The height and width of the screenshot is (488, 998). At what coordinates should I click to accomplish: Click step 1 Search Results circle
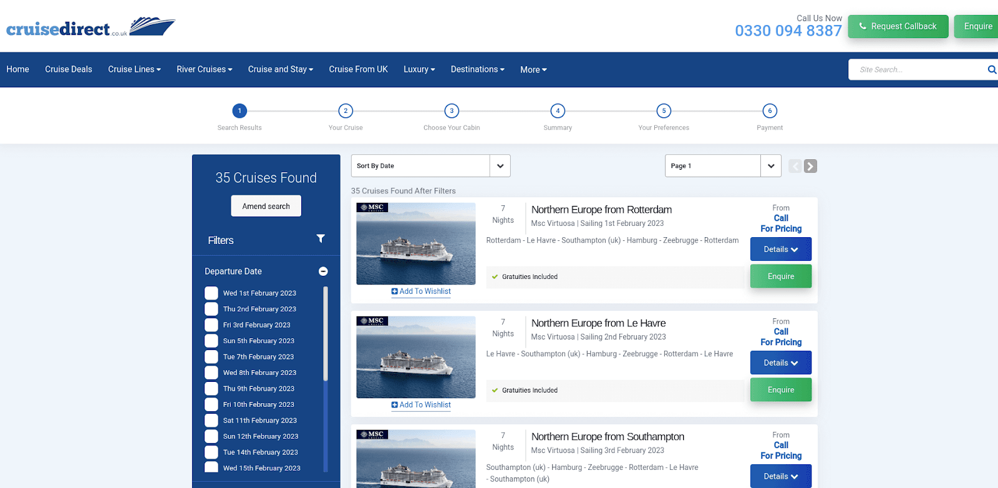click(240, 111)
